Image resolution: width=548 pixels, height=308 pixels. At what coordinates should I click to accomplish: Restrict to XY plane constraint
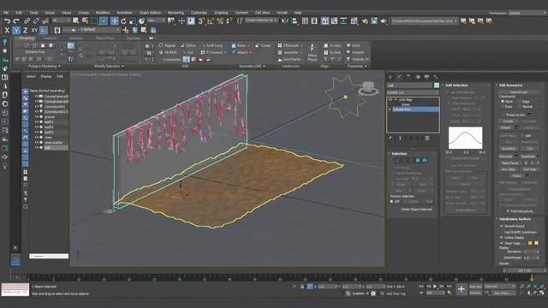(x=34, y=31)
